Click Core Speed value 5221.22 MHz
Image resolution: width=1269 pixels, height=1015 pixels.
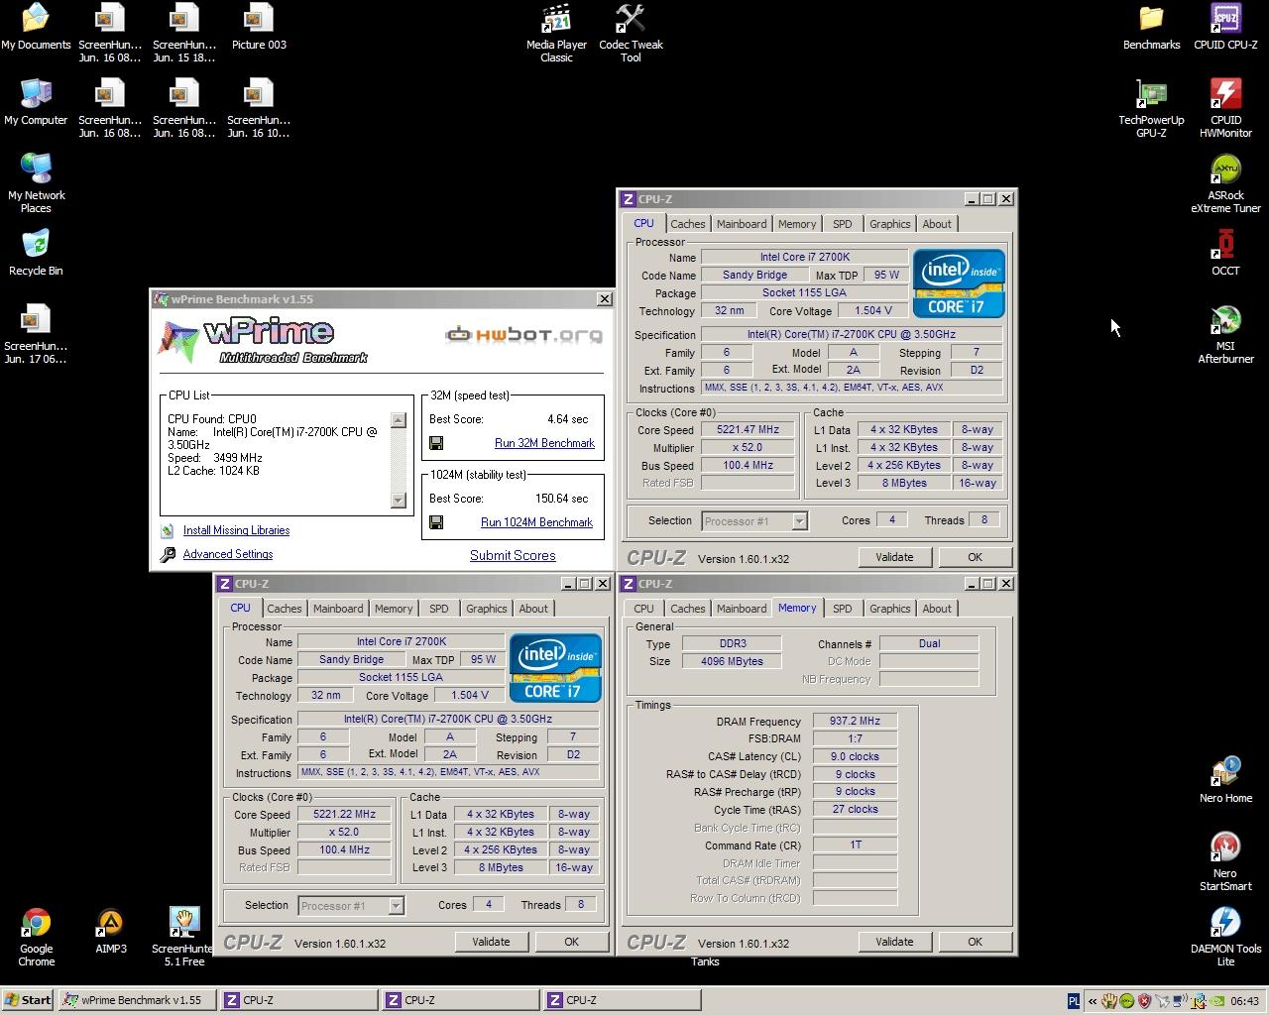click(x=344, y=815)
